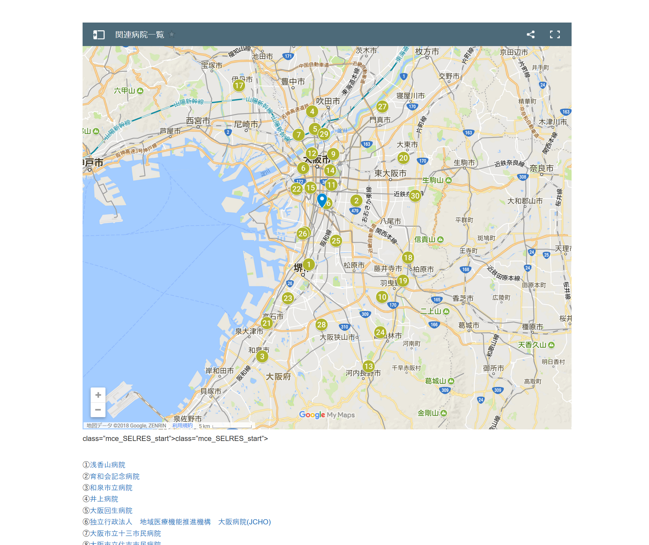Open map marker number 19

click(x=403, y=281)
